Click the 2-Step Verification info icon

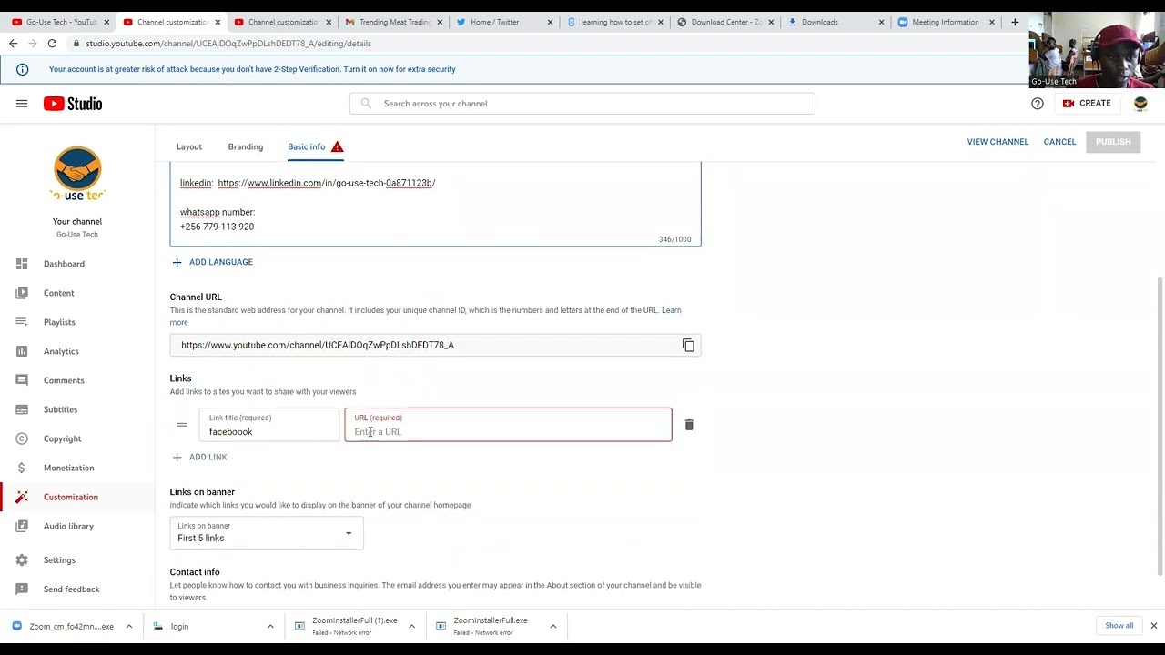click(22, 69)
